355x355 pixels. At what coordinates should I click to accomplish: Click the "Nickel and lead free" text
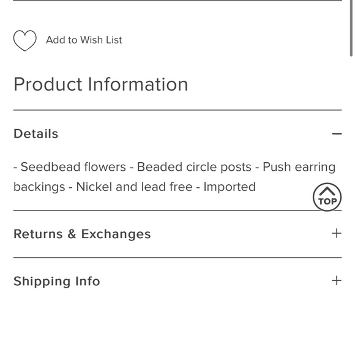click(134, 187)
